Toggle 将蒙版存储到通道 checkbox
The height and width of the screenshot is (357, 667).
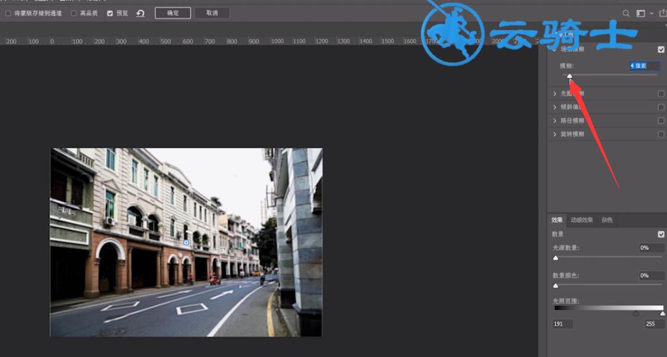coord(8,13)
